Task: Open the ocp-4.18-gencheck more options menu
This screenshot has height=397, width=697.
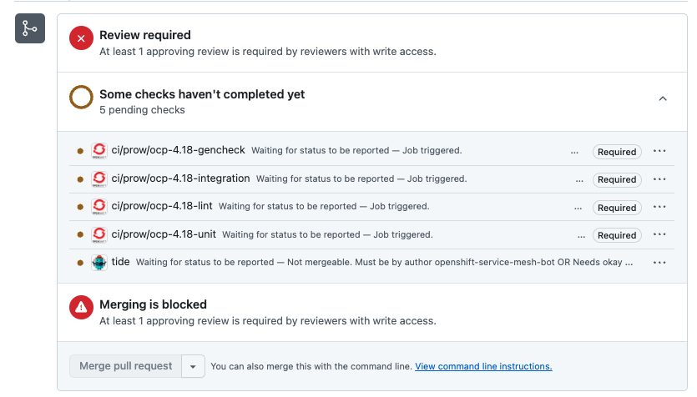Action: 659,152
